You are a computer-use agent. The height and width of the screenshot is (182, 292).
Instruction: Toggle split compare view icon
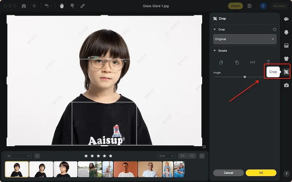click(202, 156)
